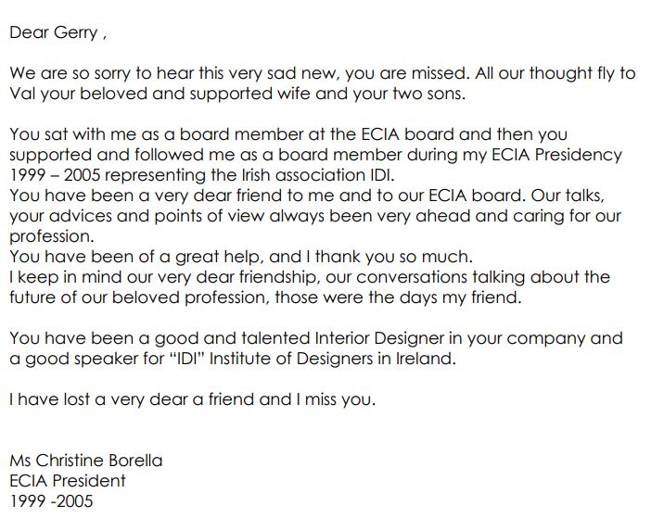
Task: Click the quoted "IDI" abbreviation
Action: 186,359
